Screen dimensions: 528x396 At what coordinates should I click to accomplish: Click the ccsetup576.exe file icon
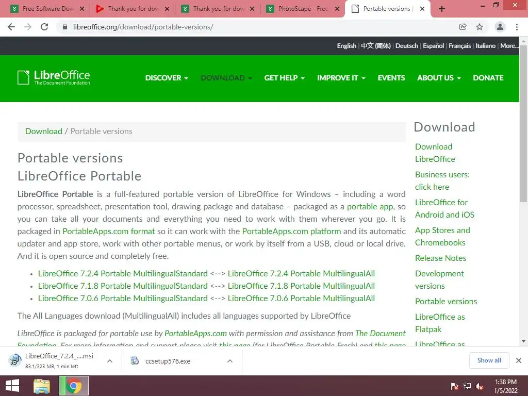coord(135,360)
